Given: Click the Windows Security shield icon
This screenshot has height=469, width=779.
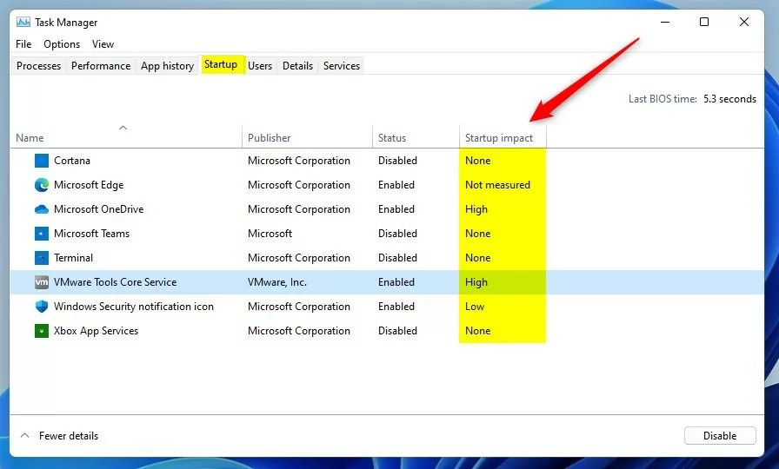Looking at the screenshot, I should 42,307.
